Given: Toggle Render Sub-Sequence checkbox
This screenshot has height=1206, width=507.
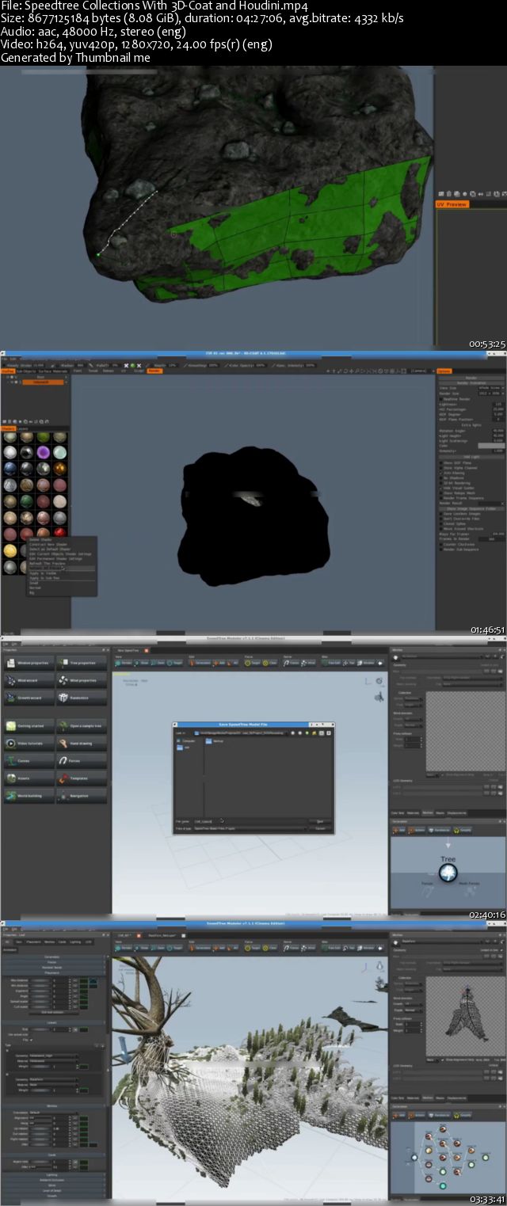Looking at the screenshot, I should coord(441,550).
